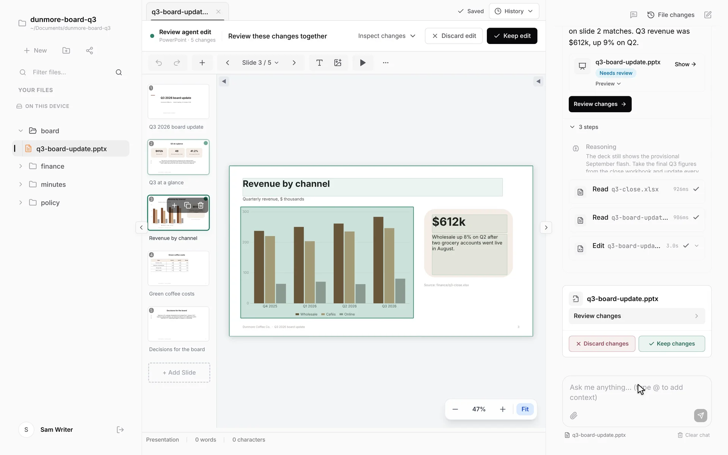Image resolution: width=728 pixels, height=455 pixels.
Task: Select q3-board-update.pptx in file tree
Action: coord(71,149)
